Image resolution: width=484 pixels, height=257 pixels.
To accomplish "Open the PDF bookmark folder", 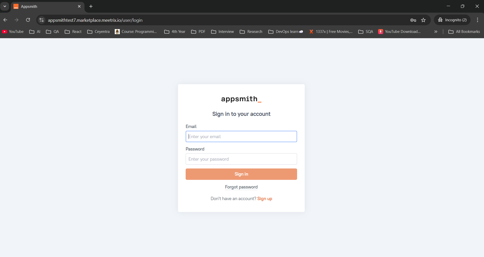I will click(x=198, y=32).
